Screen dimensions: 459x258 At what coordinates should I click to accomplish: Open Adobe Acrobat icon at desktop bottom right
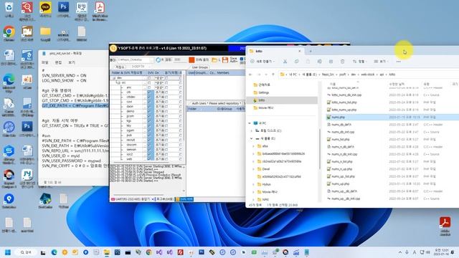tap(445, 226)
